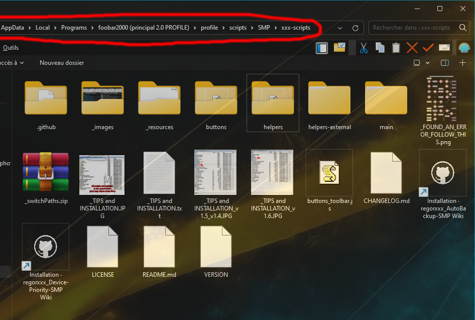
Task: Copy selection with the two-pages icon
Action: [380, 48]
